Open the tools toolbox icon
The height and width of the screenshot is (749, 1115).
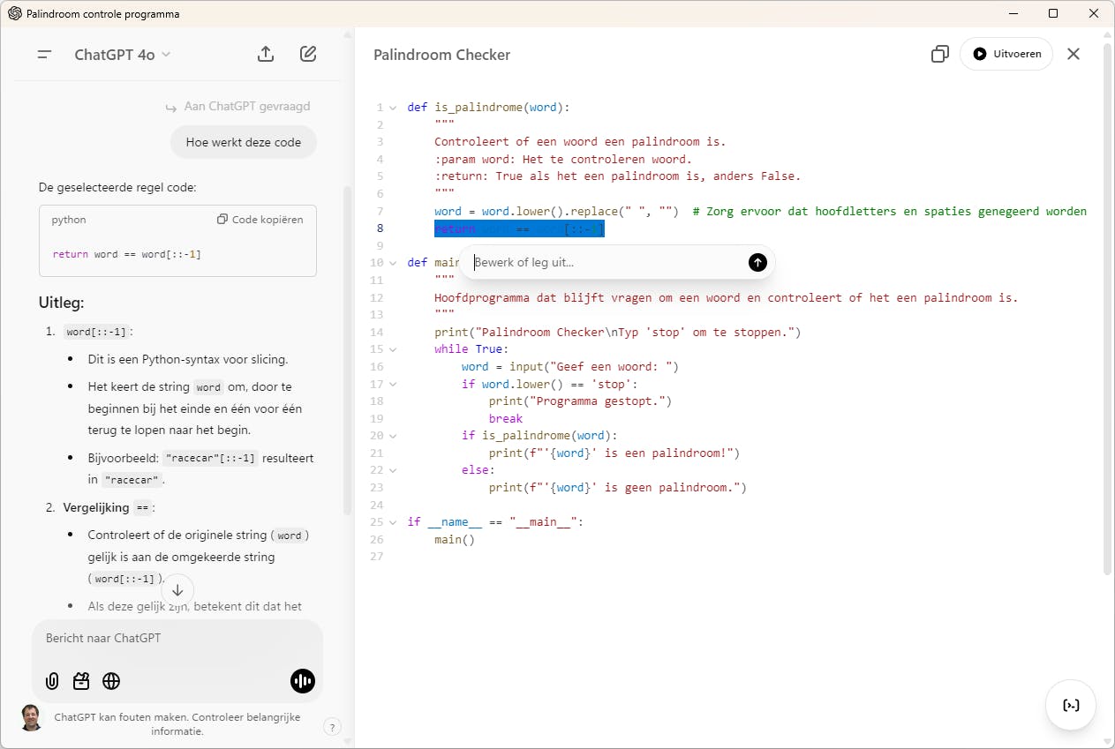(x=81, y=681)
